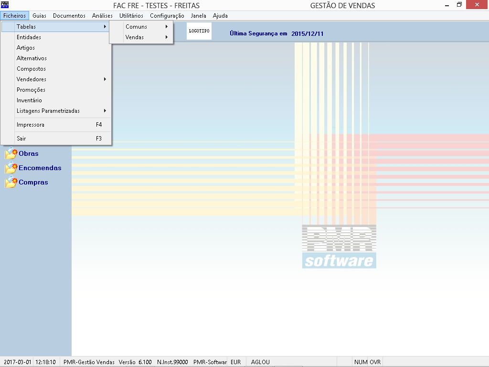
Task: Restore down the application window
Action: pos(459,5)
